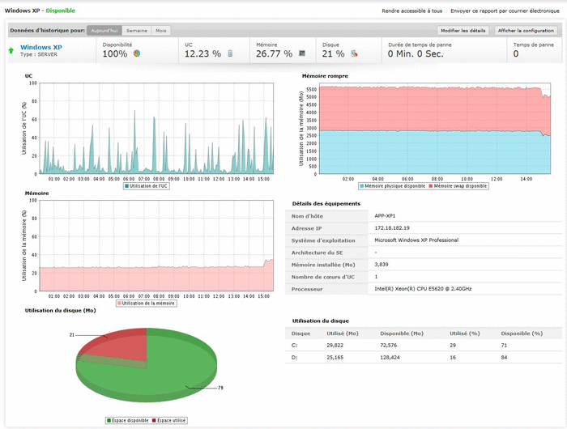Click Rendre accessible à tous link
The height and width of the screenshot is (429, 567).
411,11
